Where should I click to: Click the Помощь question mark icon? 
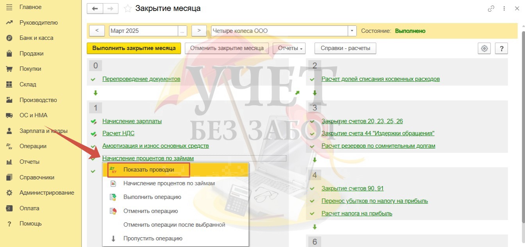pyautogui.click(x=10, y=224)
